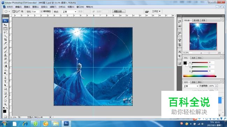Click the Navigator preview thumbnail
This screenshot has width=227, height=127.
click(203, 37)
